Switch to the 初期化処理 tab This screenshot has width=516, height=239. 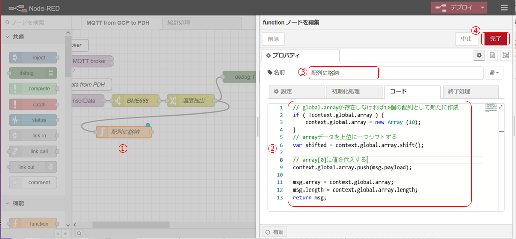pos(353,92)
